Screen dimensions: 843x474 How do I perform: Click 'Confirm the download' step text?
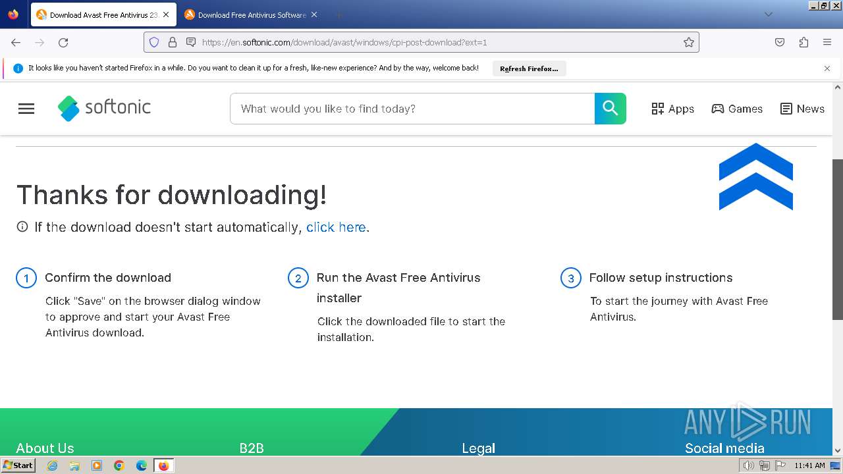pos(108,278)
